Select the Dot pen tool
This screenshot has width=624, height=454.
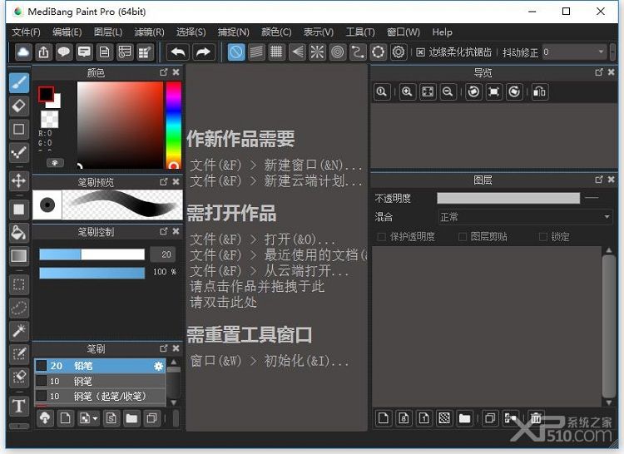19,152
